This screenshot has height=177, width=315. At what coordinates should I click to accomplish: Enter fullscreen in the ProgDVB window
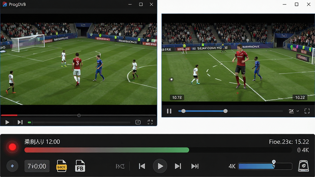[x=150, y=122]
